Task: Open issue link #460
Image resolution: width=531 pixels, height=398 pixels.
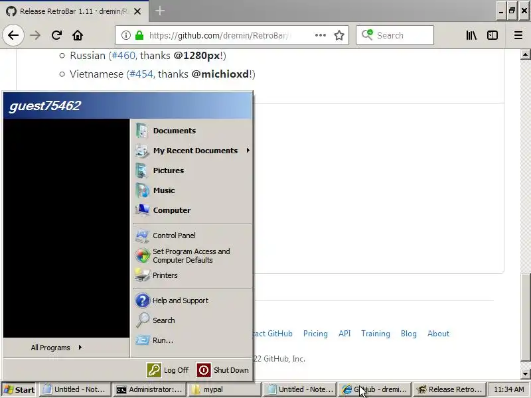Action: [x=123, y=56]
